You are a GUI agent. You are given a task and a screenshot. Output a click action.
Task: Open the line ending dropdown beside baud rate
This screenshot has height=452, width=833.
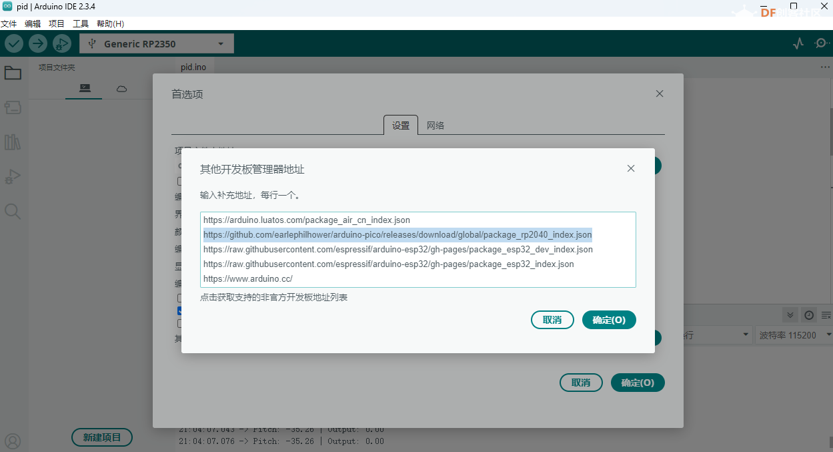[712, 335]
